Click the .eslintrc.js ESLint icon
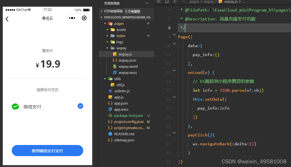 tap(110, 91)
